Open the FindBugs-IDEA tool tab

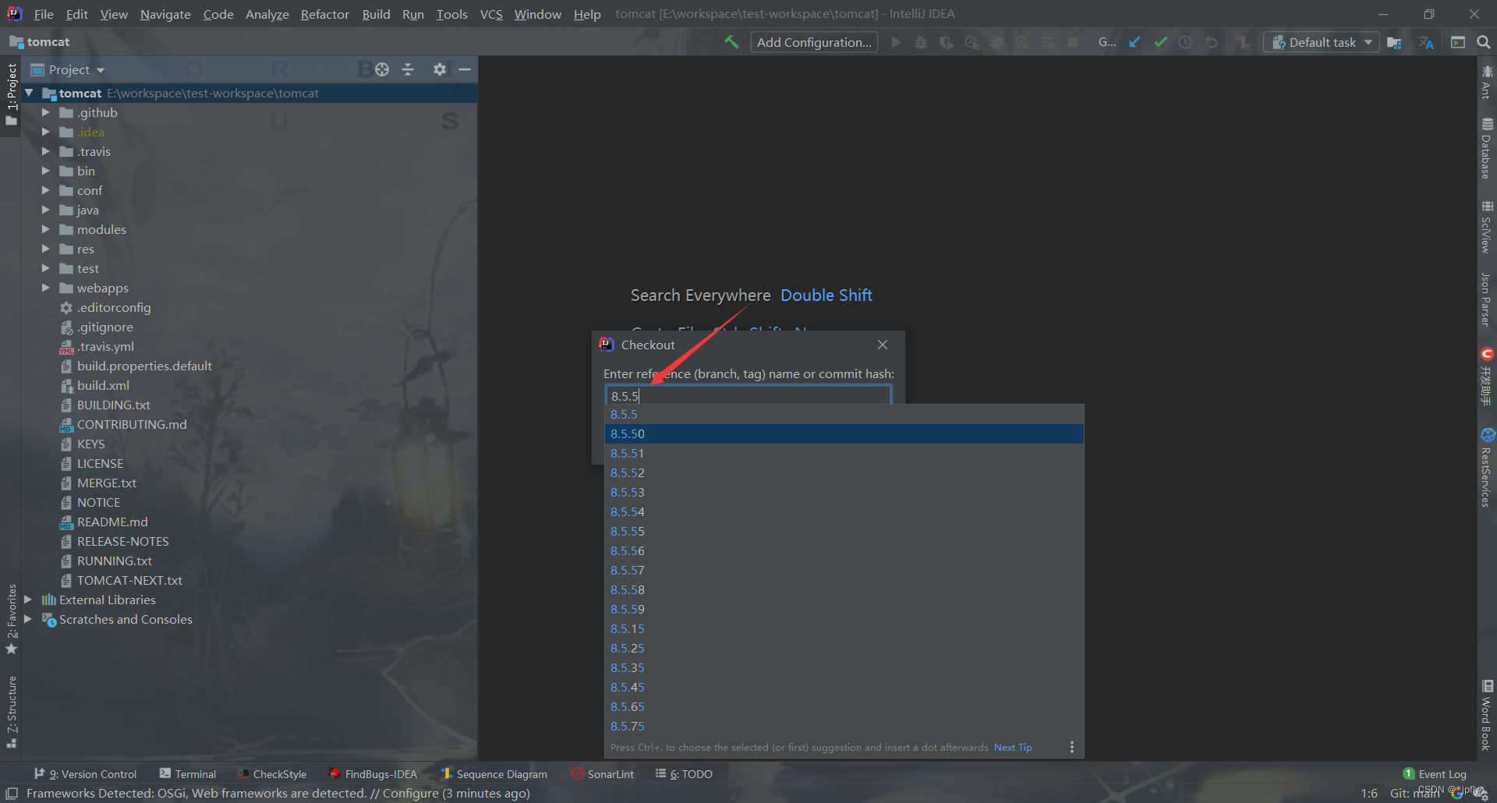pyautogui.click(x=373, y=774)
